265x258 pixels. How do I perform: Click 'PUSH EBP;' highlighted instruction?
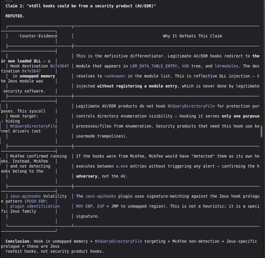37,201
